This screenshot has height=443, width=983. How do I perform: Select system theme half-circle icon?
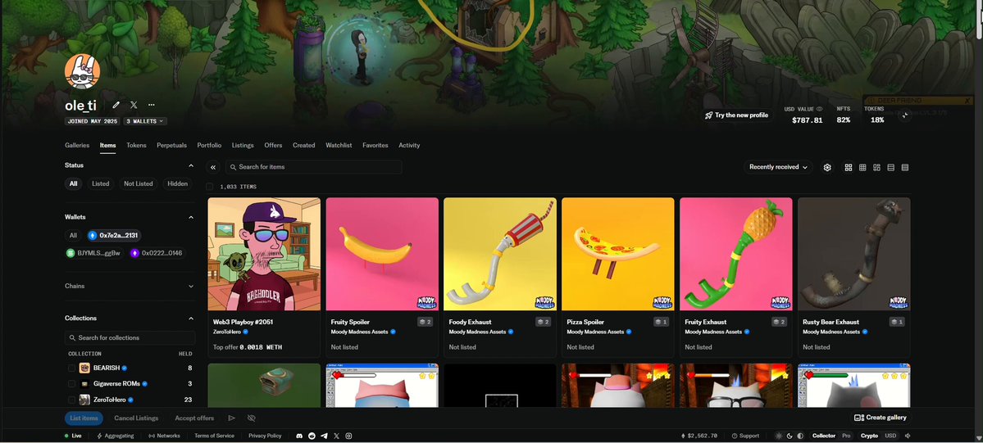point(800,436)
